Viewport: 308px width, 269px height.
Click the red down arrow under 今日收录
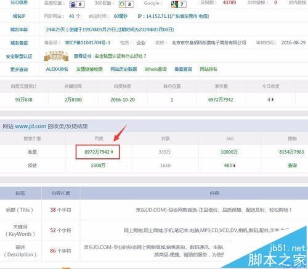272,100
